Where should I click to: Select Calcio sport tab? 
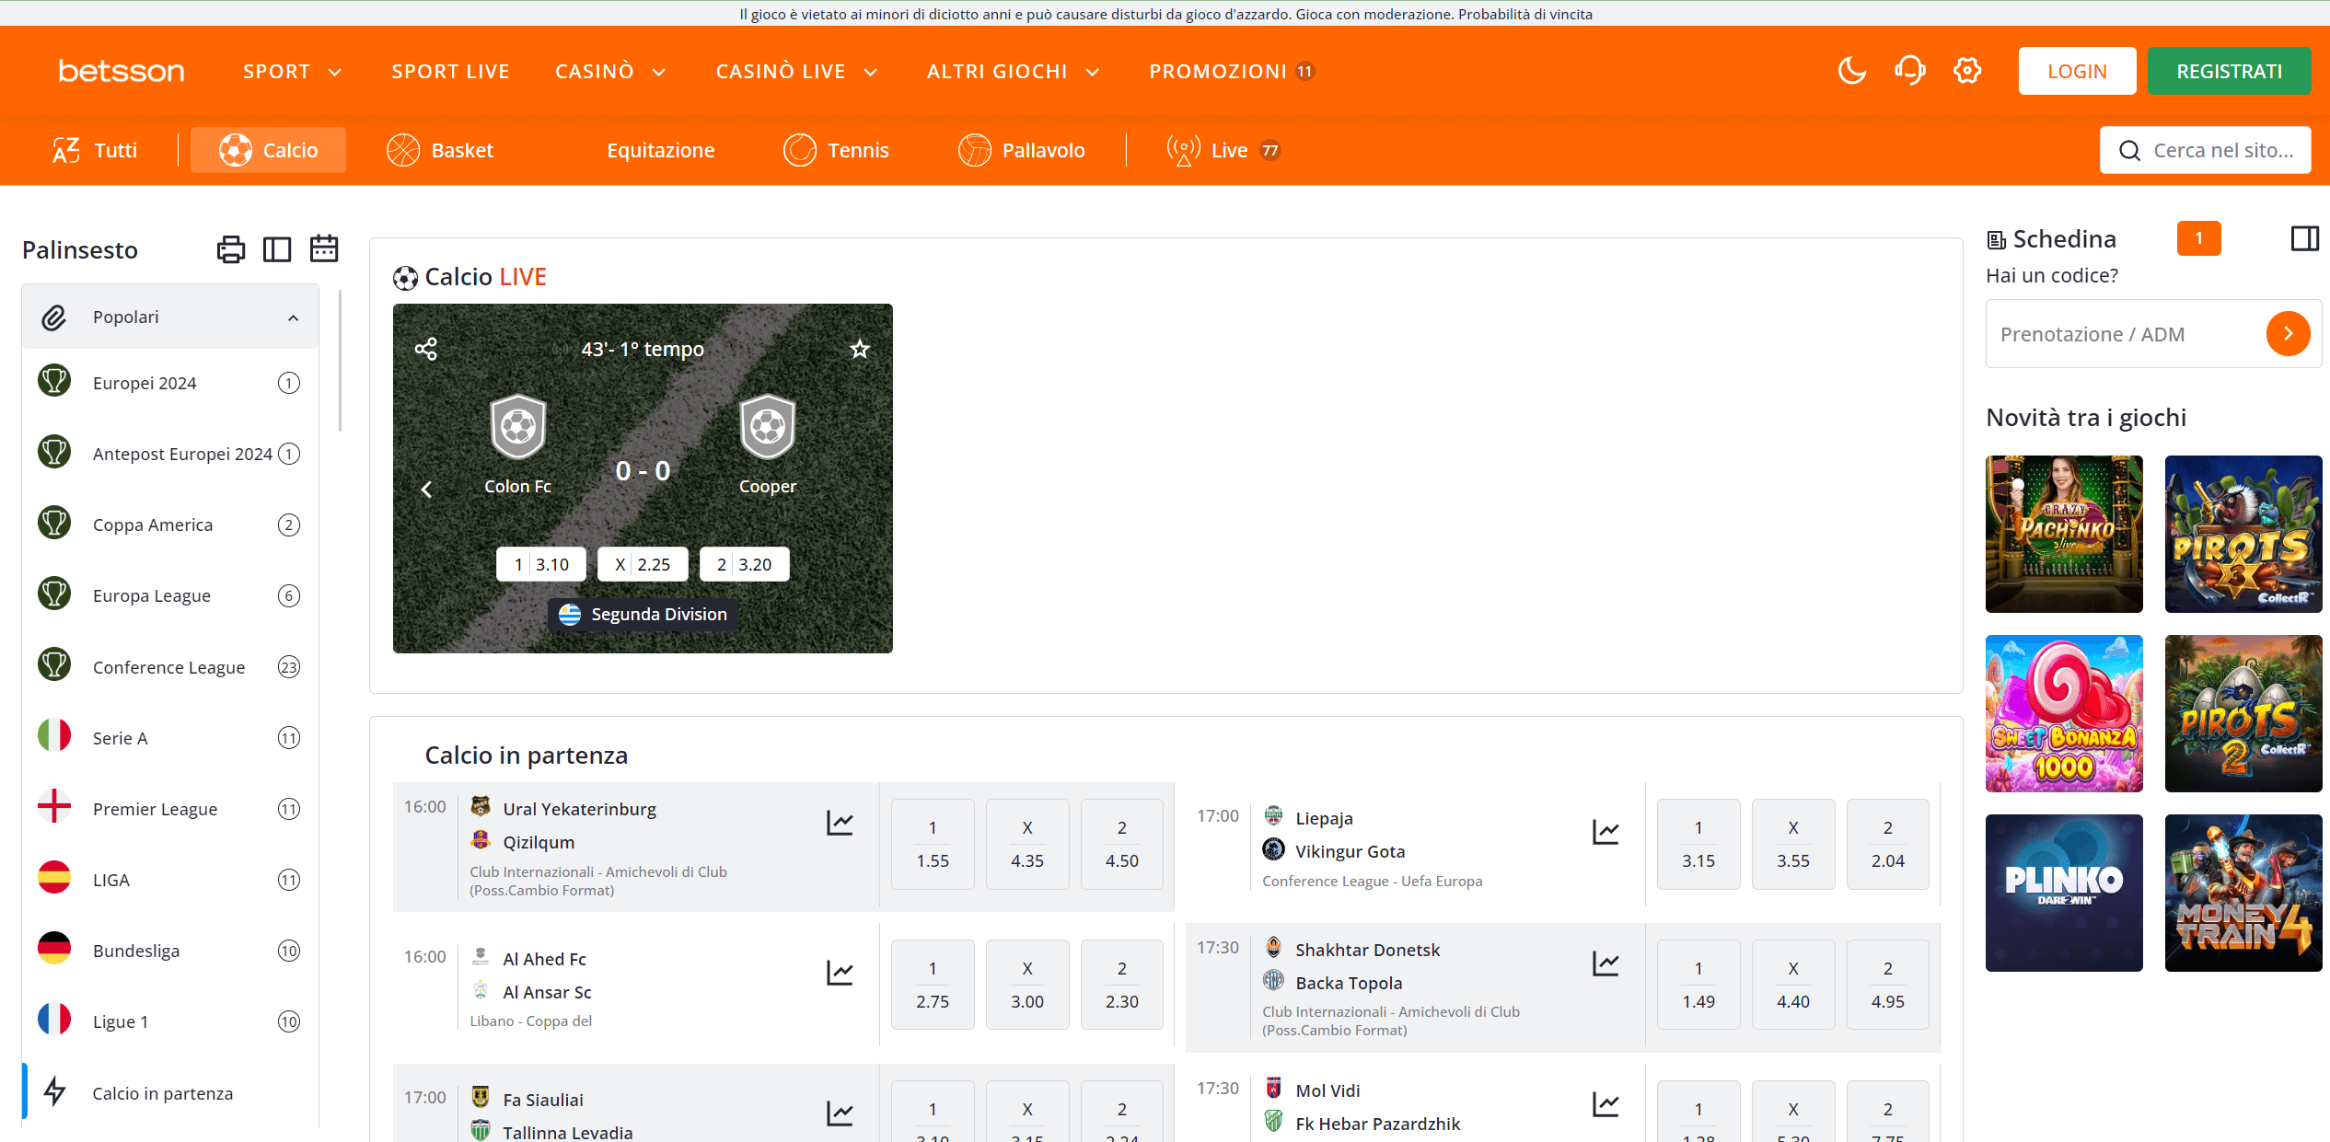(268, 150)
